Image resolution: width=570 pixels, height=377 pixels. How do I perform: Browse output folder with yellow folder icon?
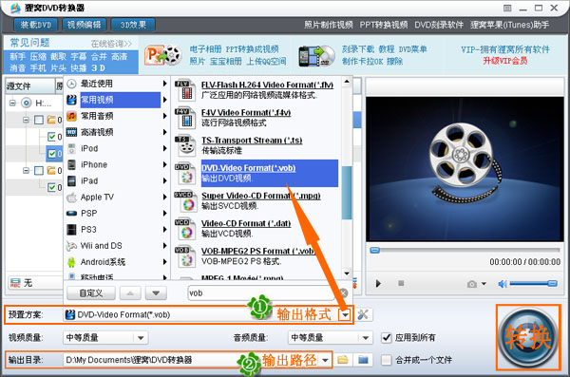pyautogui.click(x=342, y=360)
